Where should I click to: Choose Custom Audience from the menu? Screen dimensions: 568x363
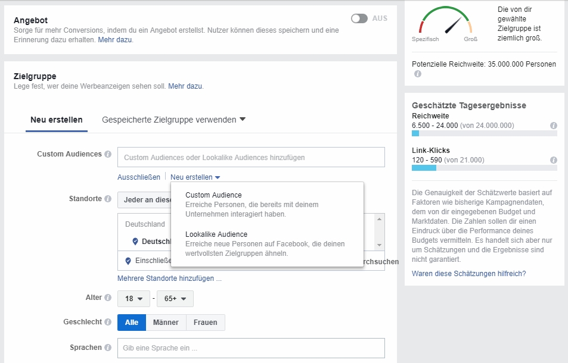click(213, 195)
